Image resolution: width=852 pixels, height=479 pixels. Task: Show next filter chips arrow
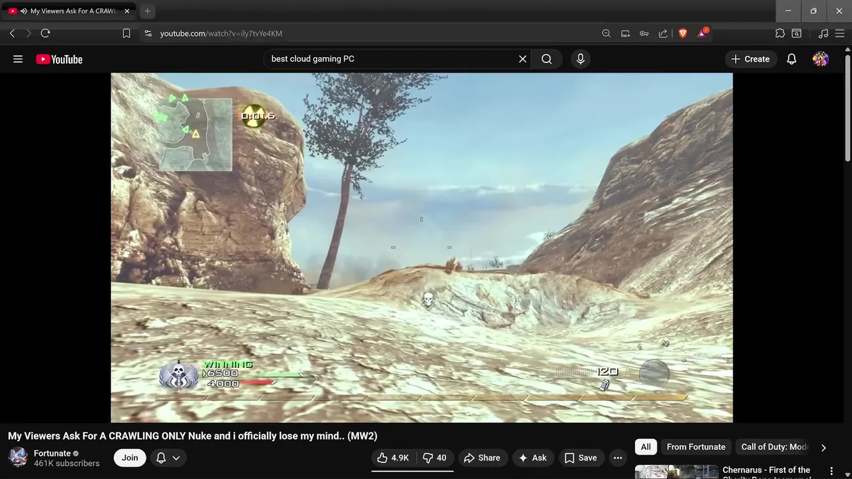[823, 448]
